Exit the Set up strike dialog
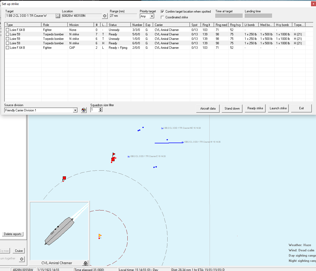Viewport: 316px width, 271px height. tap(301, 108)
